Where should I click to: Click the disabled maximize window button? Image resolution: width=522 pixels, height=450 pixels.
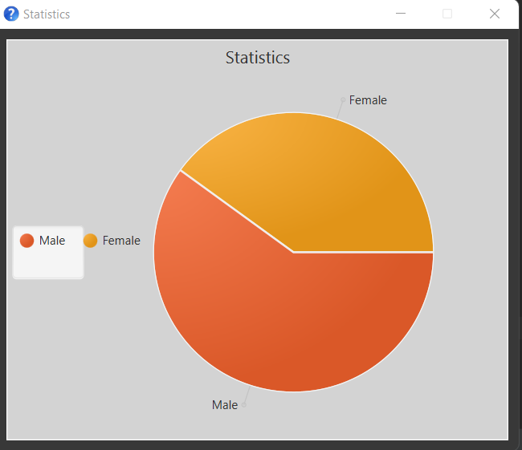(x=447, y=14)
